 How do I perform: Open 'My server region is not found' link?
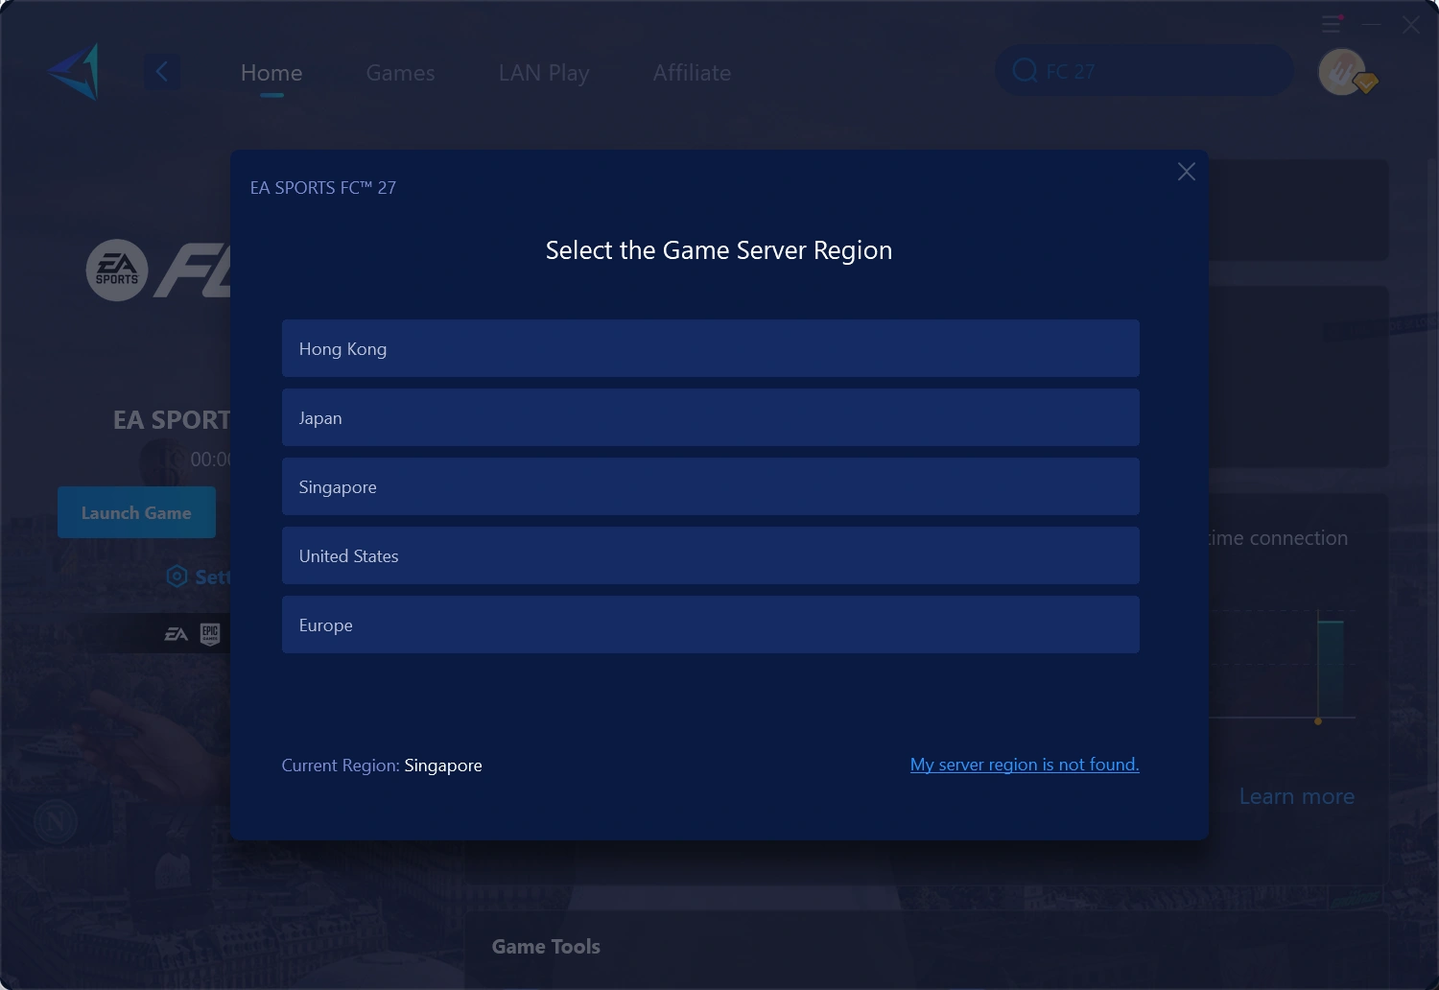(x=1025, y=765)
